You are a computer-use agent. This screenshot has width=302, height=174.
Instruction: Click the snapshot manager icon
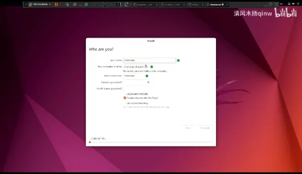(86, 5)
